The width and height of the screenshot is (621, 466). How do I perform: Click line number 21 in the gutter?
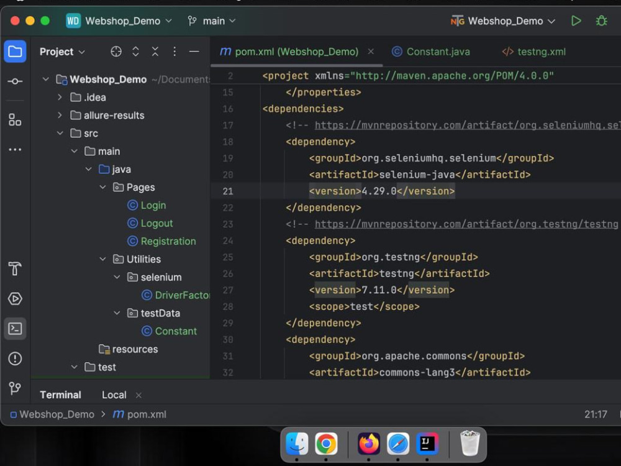pos(228,191)
